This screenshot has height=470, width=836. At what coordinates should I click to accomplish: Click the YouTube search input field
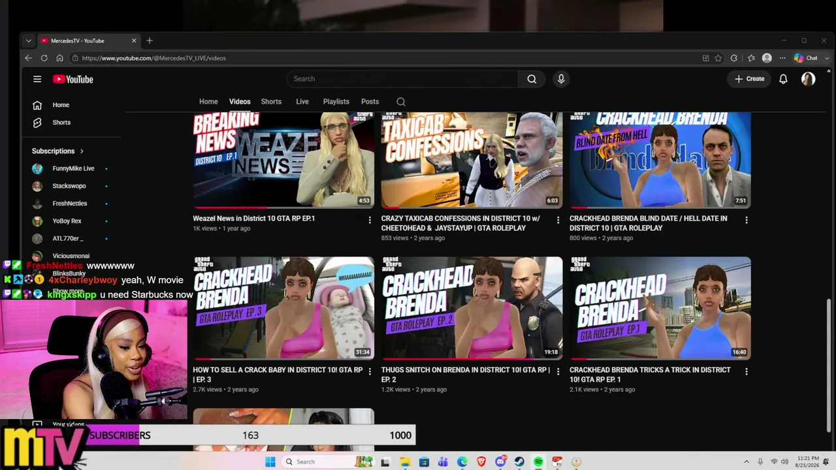[402, 79]
